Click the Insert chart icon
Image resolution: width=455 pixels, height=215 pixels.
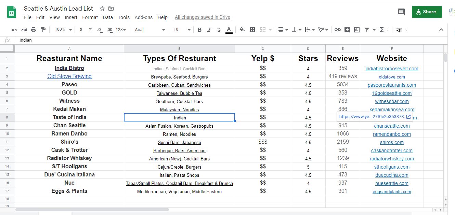click(357, 30)
